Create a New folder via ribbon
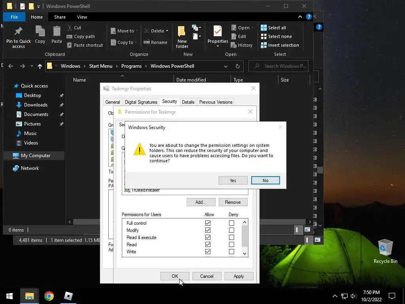This screenshot has width=405, height=304. (182, 37)
